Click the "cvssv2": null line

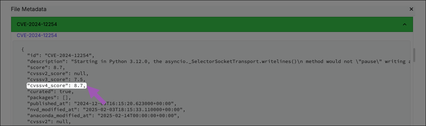[x=49, y=122]
